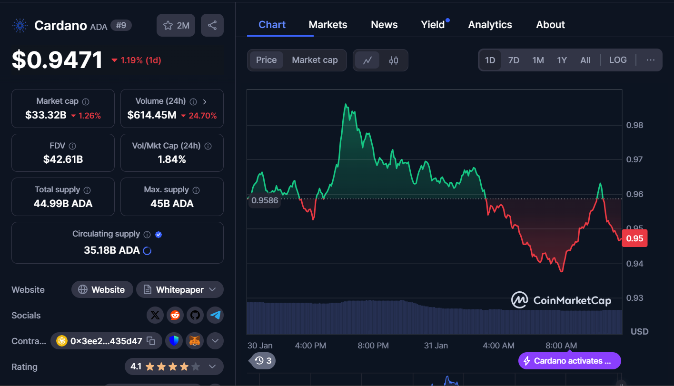This screenshot has width=674, height=386.
Task: Switch to candlestick chart view
Action: [x=394, y=60]
